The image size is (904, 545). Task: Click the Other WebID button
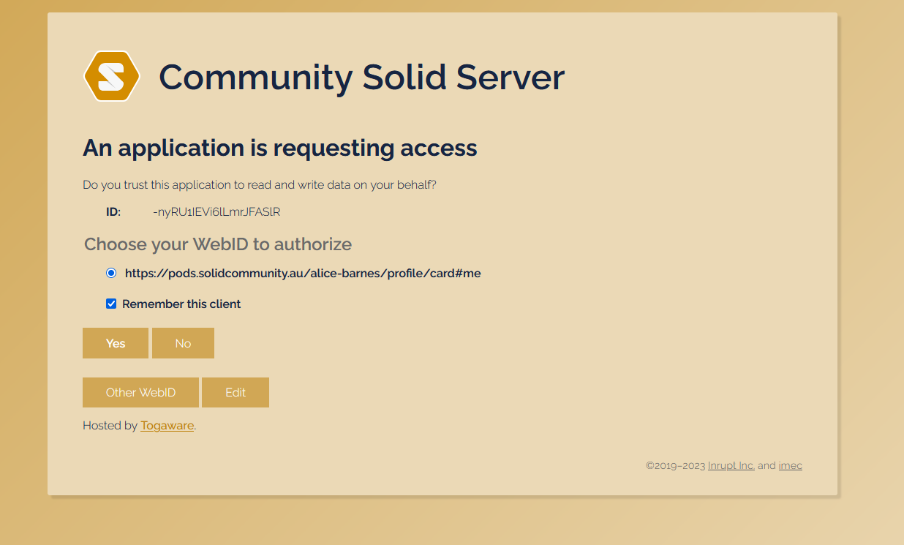[140, 392]
